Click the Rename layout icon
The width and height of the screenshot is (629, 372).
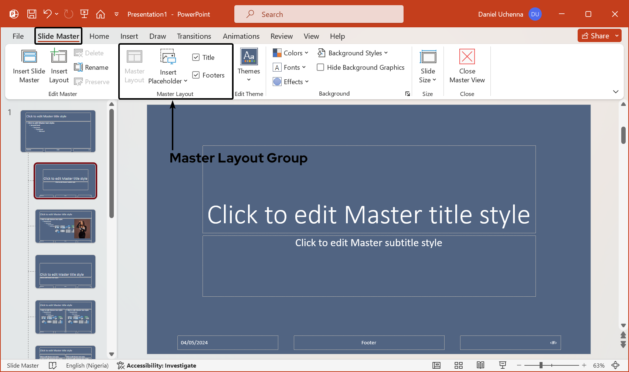tap(78, 68)
